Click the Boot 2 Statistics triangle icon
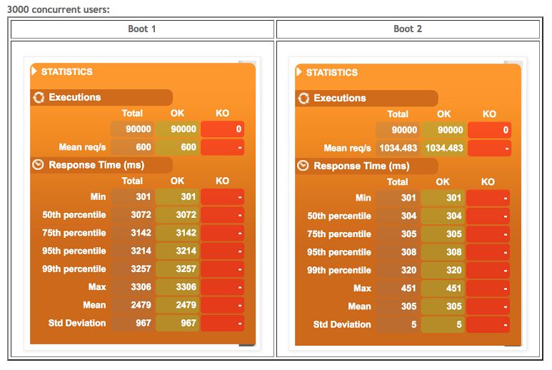 point(299,72)
